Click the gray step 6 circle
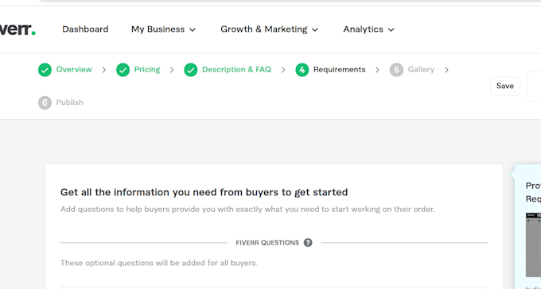Image resolution: width=541 pixels, height=289 pixels. tap(45, 102)
